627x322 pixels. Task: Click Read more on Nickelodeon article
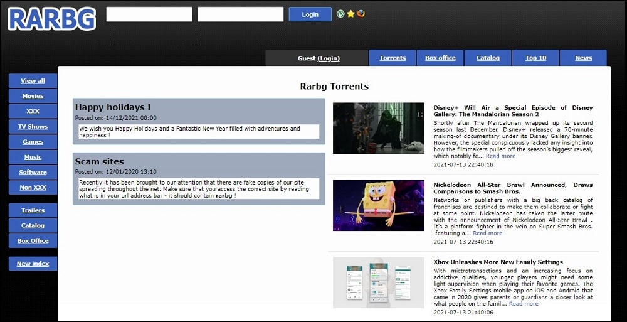487,233
